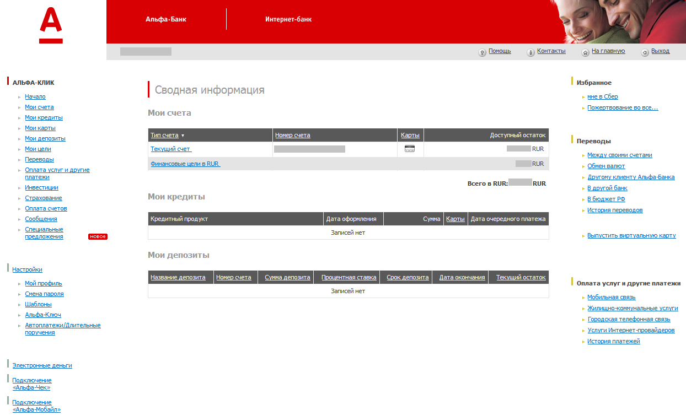The image size is (686, 416).
Task: Open Подключение «Альфа-Мобайл» link
Action: [36, 406]
